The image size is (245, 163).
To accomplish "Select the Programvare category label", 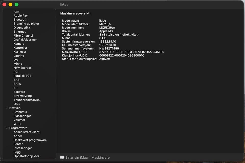I will tap(18, 128).
